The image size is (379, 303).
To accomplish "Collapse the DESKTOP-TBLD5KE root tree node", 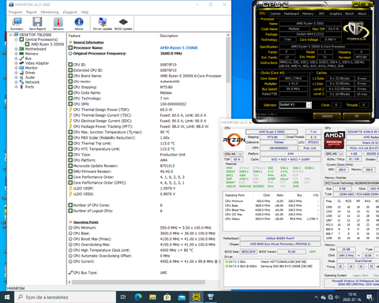I will pyautogui.click(x=10, y=35).
